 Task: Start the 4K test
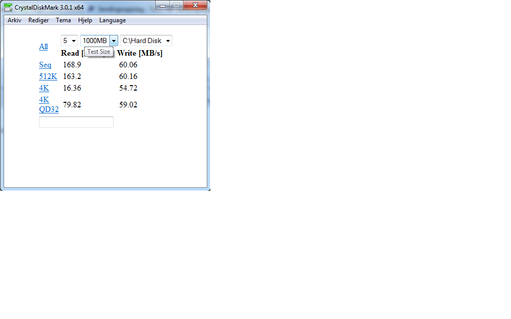[44, 88]
